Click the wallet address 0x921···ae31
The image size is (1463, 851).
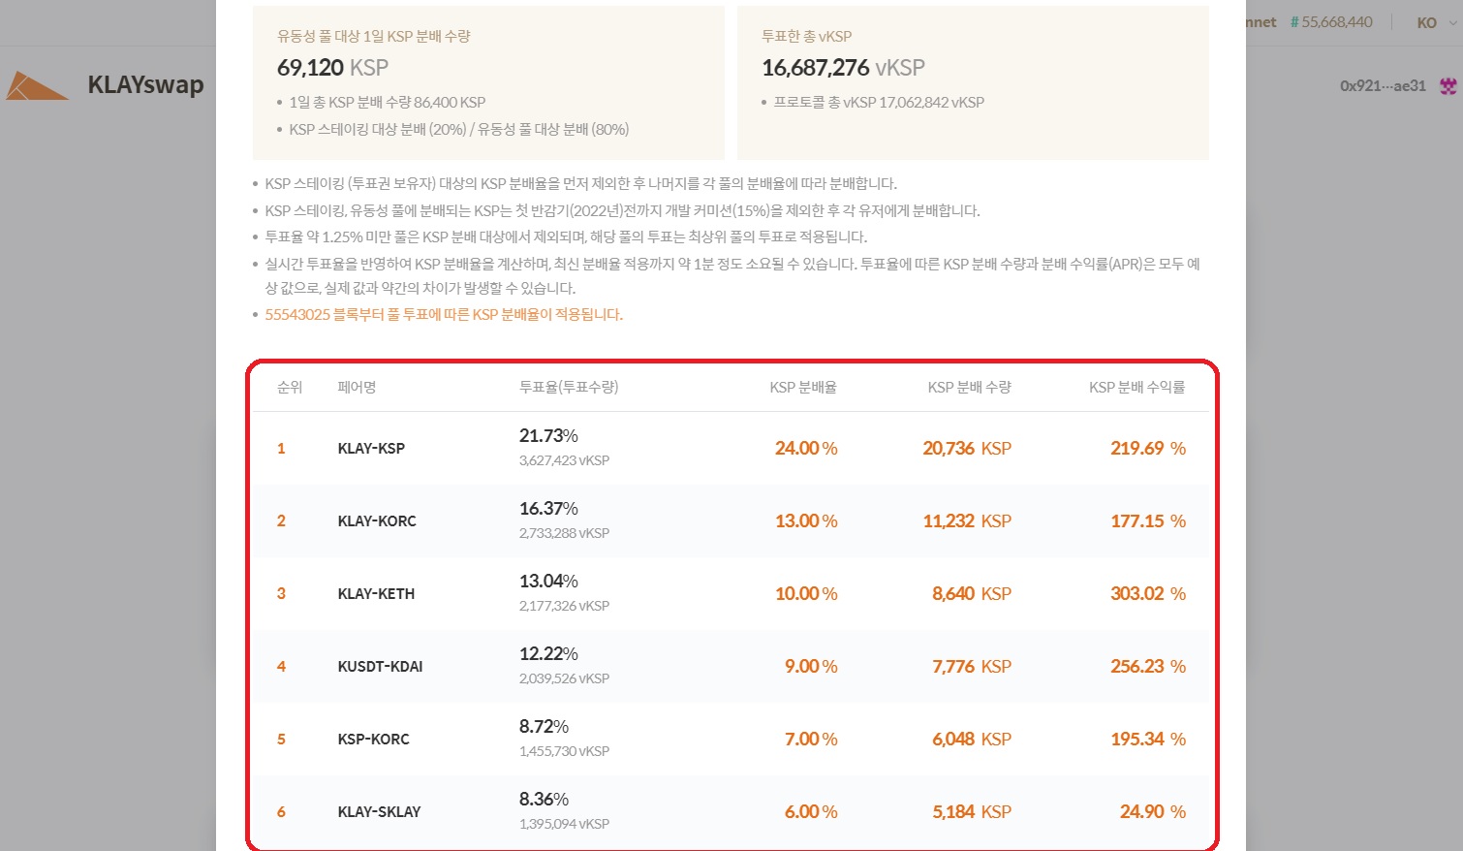pyautogui.click(x=1383, y=86)
